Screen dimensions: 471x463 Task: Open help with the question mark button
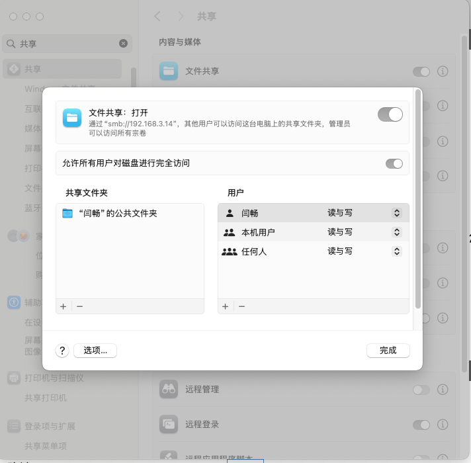tap(63, 351)
